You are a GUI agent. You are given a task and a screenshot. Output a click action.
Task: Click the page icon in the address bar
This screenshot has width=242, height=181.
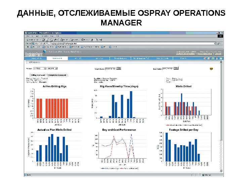pos(33,44)
